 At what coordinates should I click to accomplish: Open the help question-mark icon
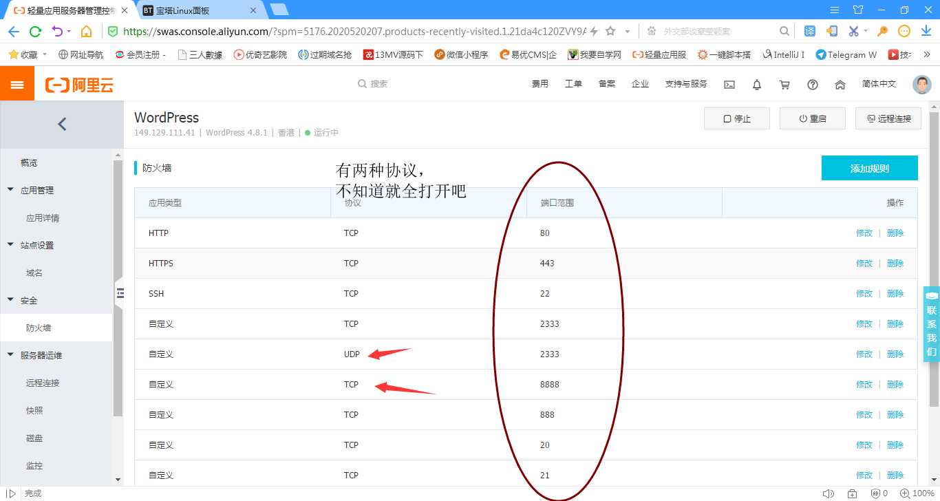[813, 84]
